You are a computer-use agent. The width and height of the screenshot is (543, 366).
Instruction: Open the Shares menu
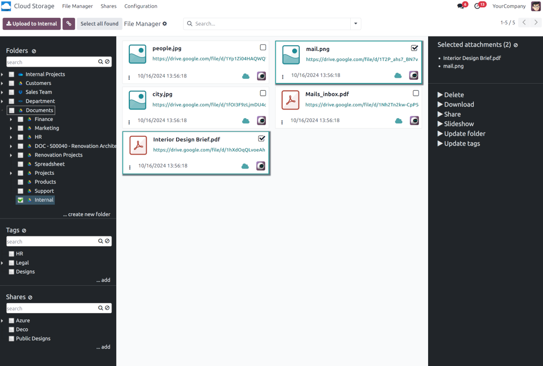[109, 6]
